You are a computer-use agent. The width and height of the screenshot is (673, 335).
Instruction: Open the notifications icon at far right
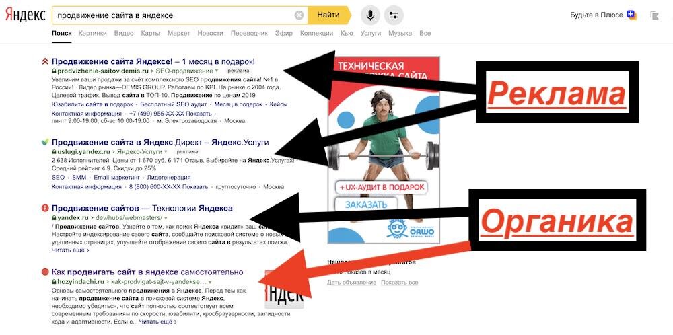[655, 15]
